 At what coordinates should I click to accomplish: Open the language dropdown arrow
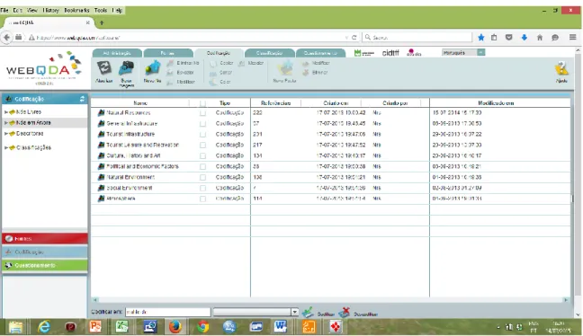point(480,52)
